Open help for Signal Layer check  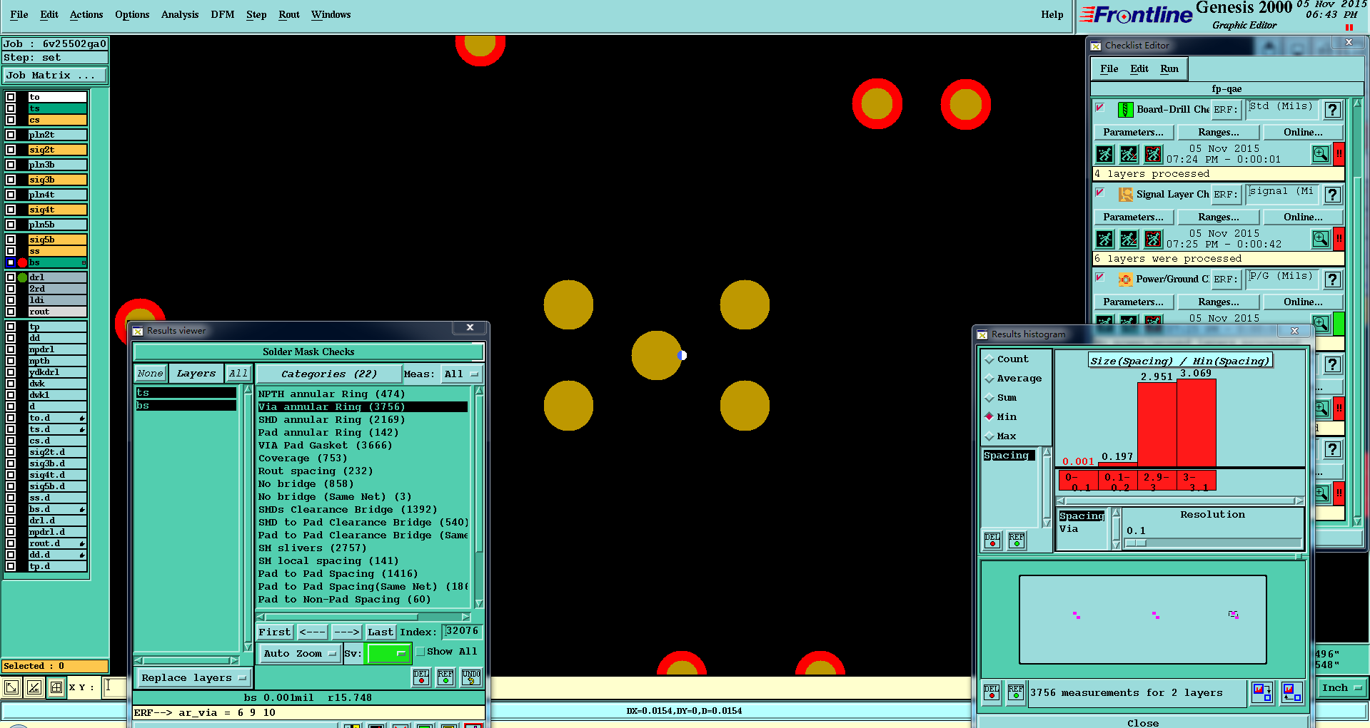point(1332,195)
